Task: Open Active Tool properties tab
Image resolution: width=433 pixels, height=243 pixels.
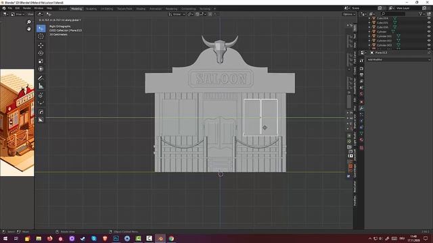Action: click(361, 61)
